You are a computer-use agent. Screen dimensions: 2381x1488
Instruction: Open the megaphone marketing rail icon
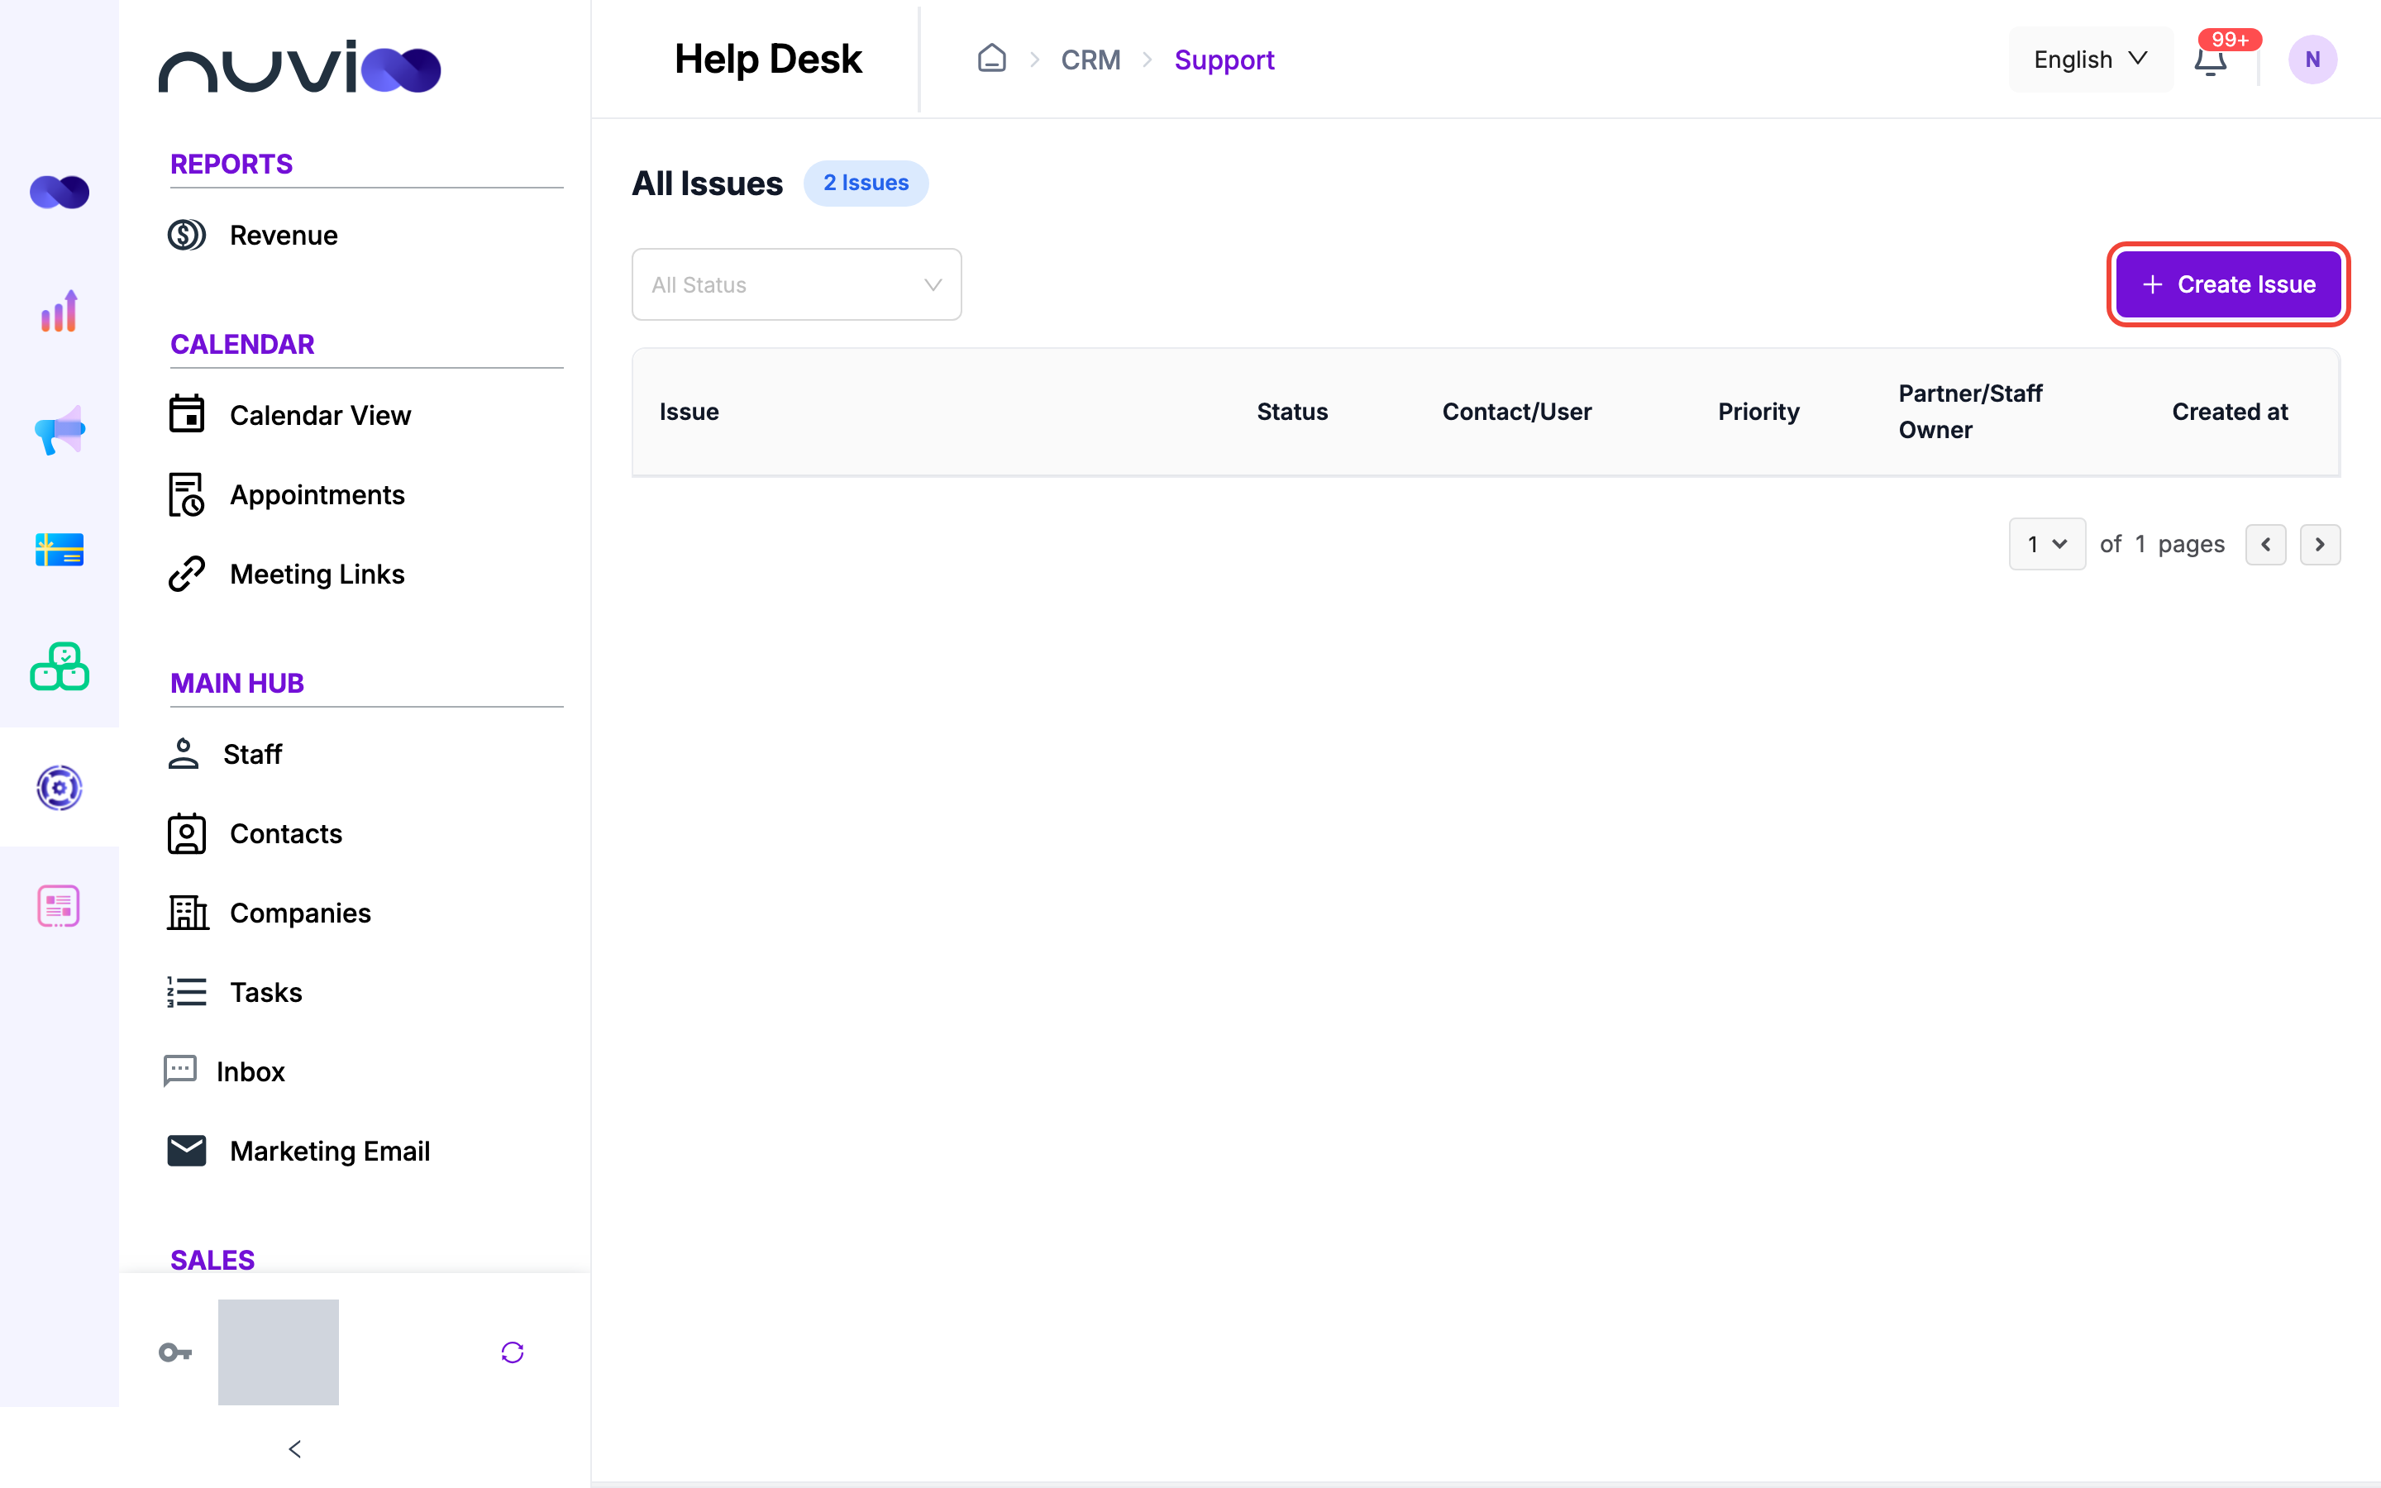click(59, 430)
